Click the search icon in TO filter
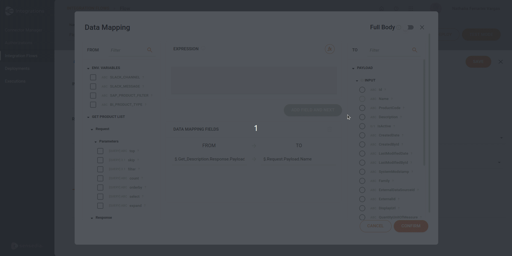 click(414, 50)
